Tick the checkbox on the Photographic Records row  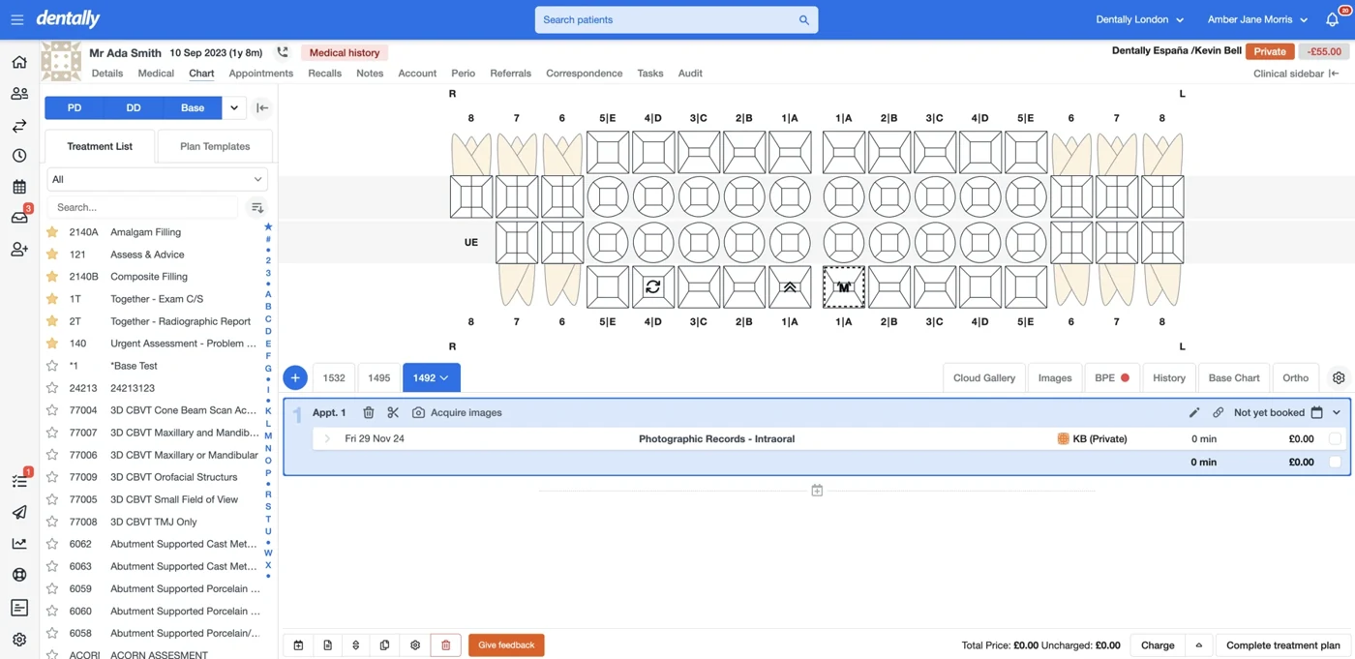tap(1336, 439)
